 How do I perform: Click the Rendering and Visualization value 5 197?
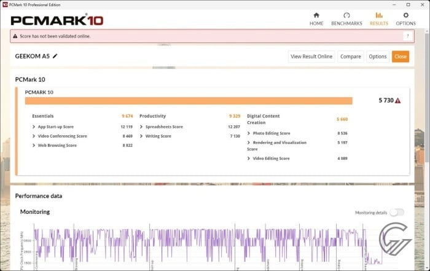coord(342,143)
